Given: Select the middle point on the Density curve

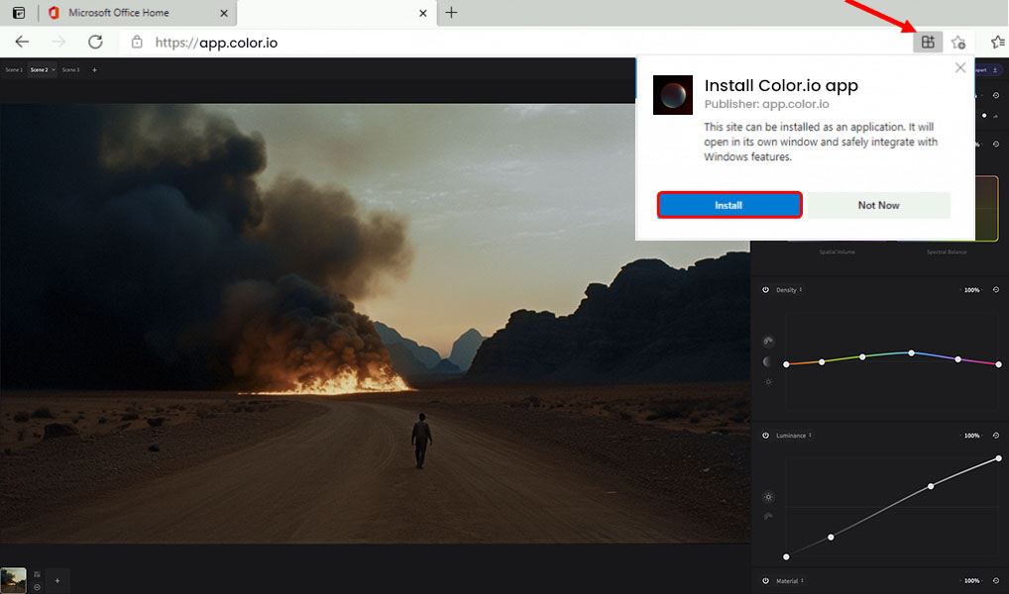Looking at the screenshot, I should [912, 352].
